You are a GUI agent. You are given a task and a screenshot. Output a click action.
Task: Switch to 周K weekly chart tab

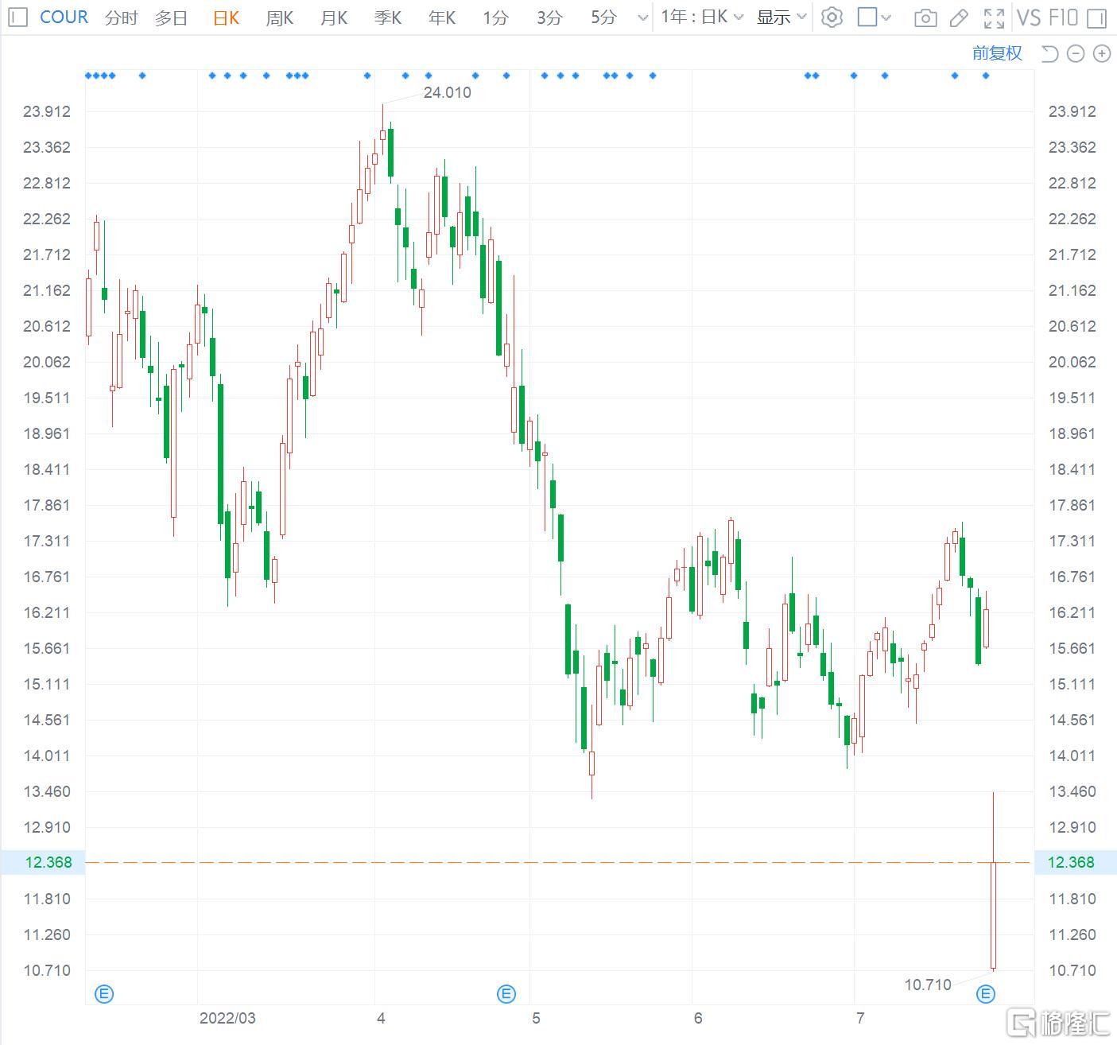(x=280, y=17)
